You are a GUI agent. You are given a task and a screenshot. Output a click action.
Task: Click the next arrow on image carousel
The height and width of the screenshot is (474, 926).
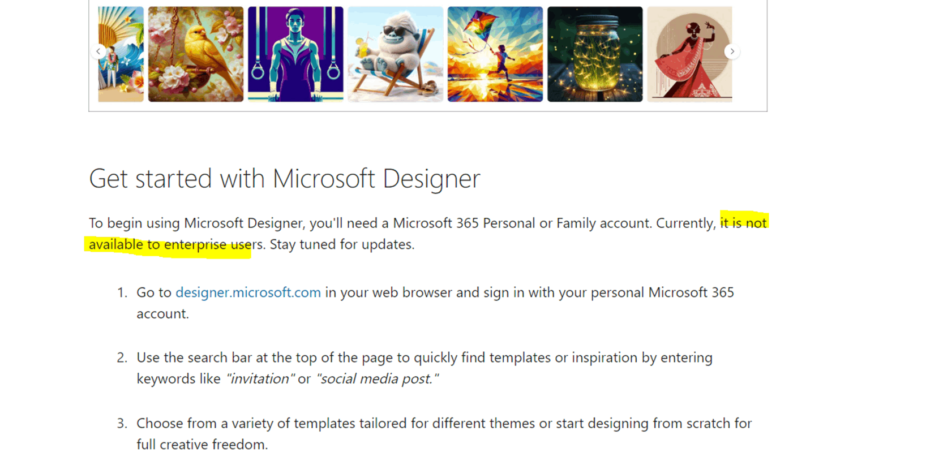pyautogui.click(x=732, y=51)
